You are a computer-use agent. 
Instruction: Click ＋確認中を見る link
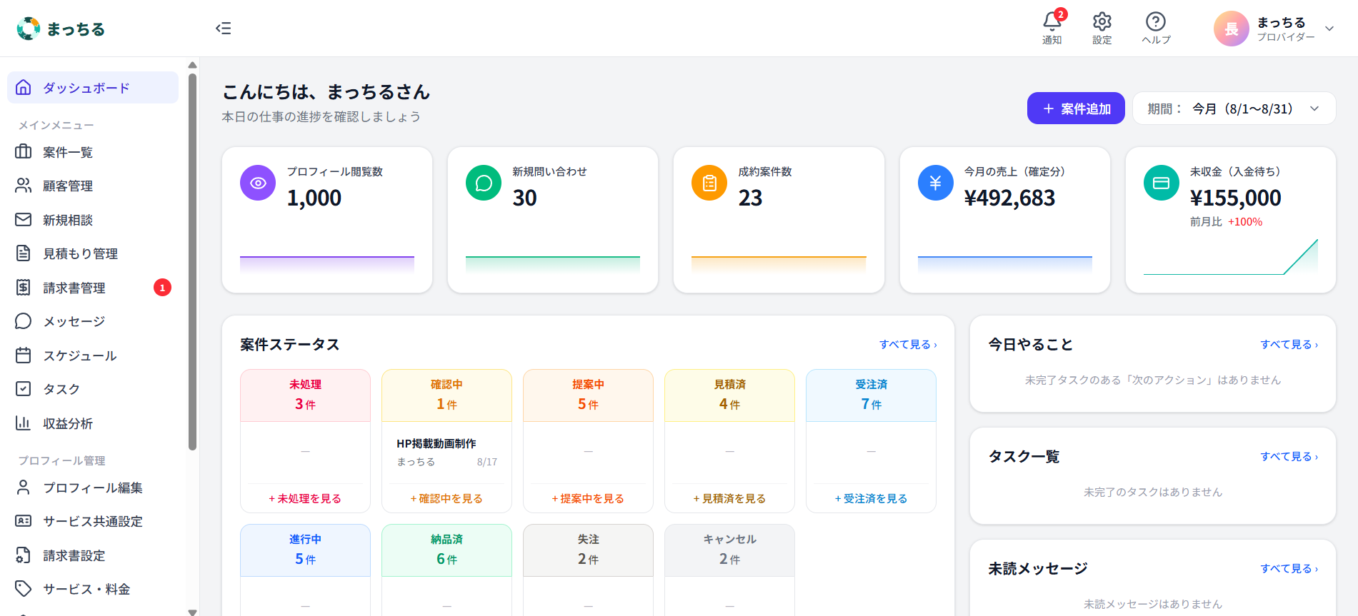[x=446, y=498]
